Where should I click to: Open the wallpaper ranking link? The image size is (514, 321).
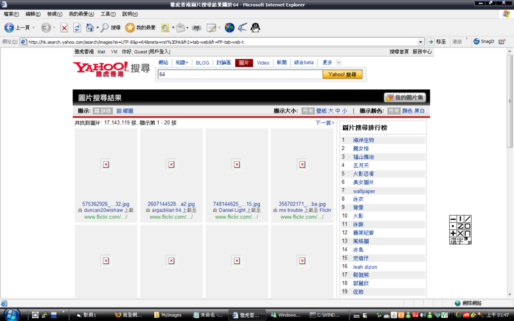364,191
